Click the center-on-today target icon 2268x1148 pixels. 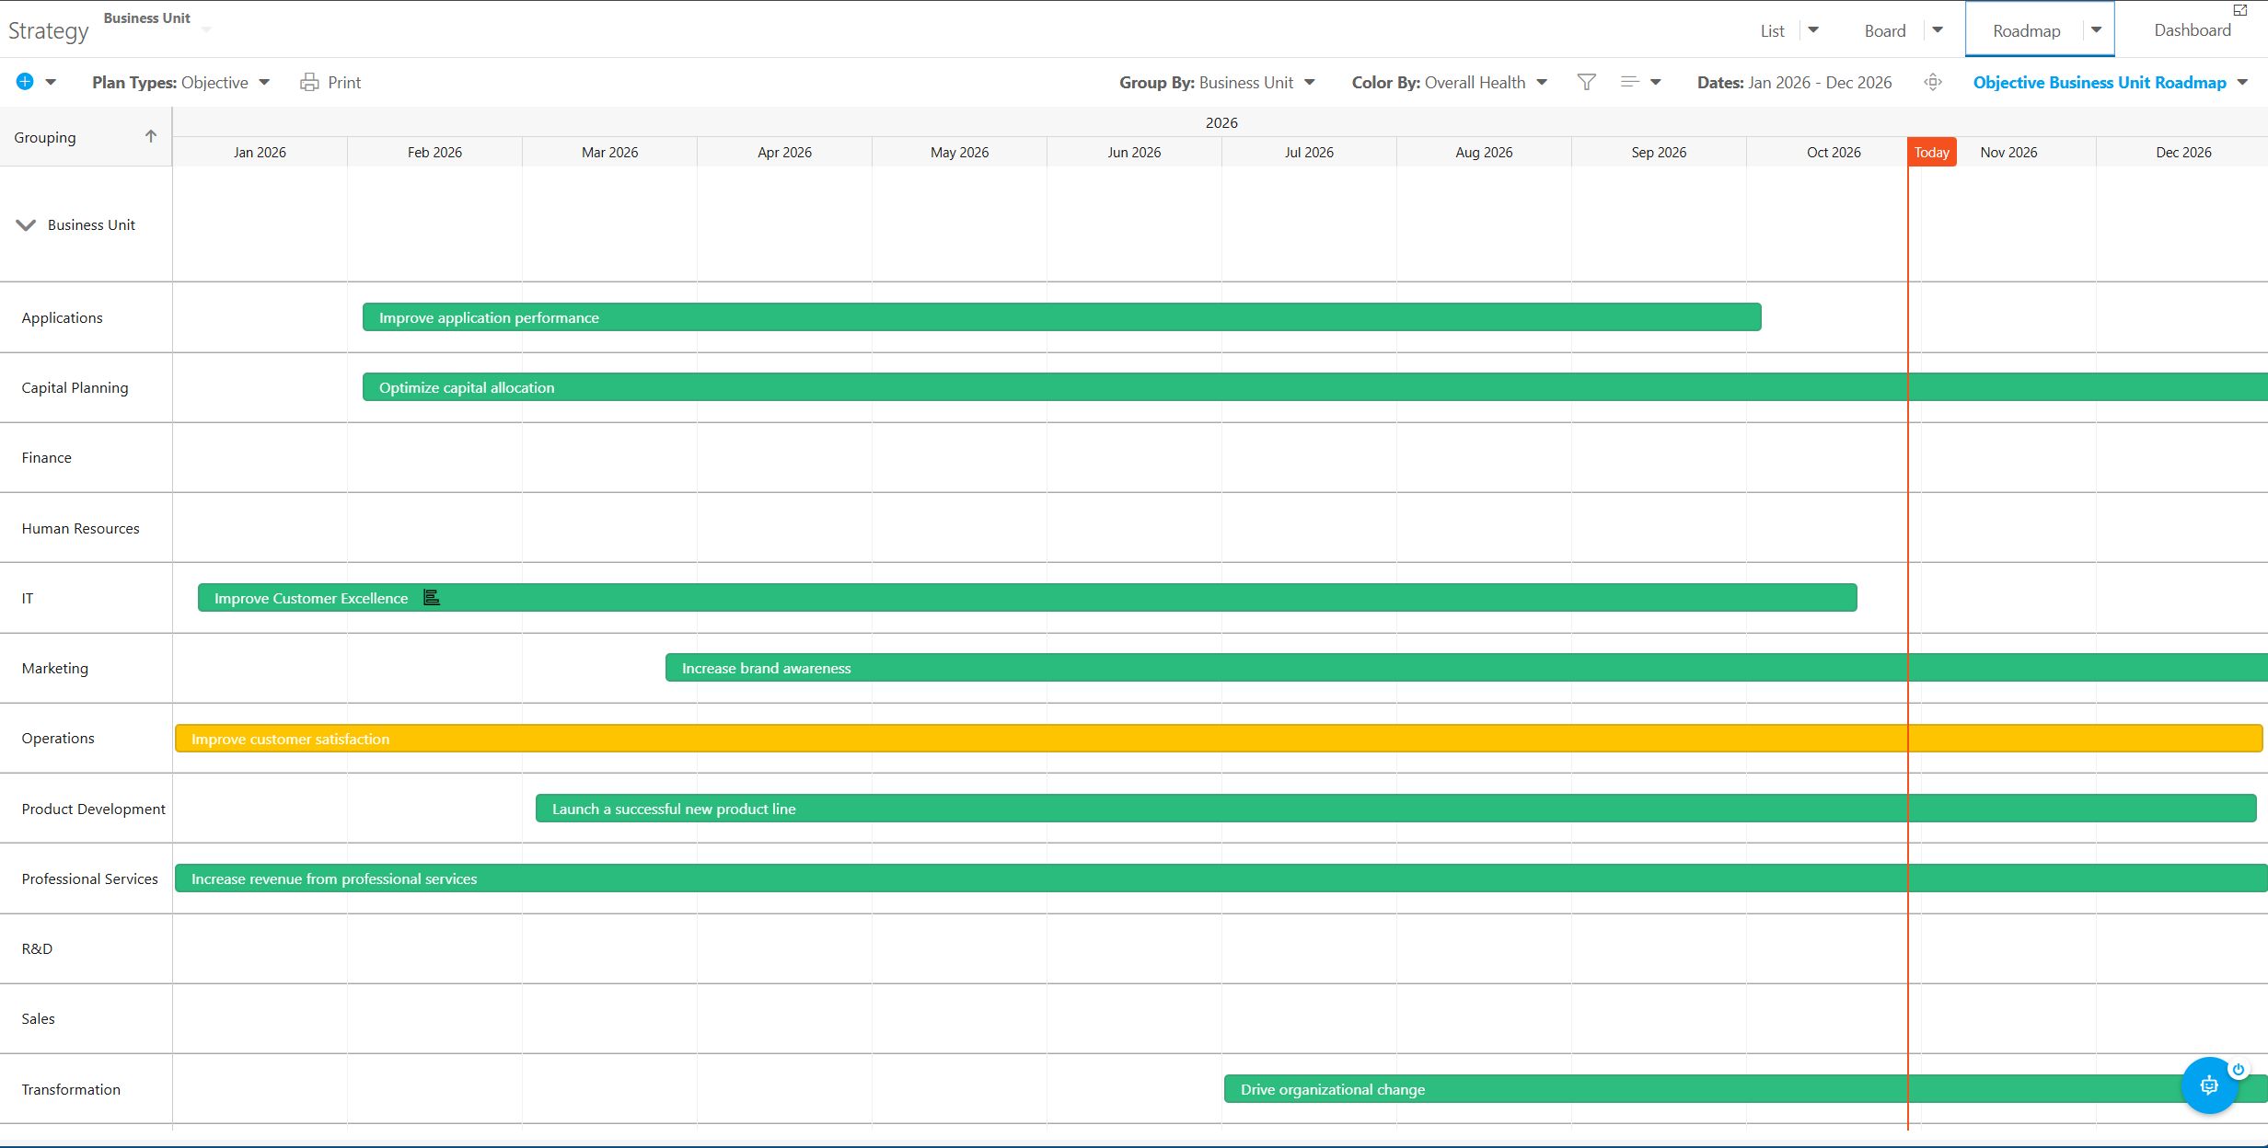point(1933,83)
